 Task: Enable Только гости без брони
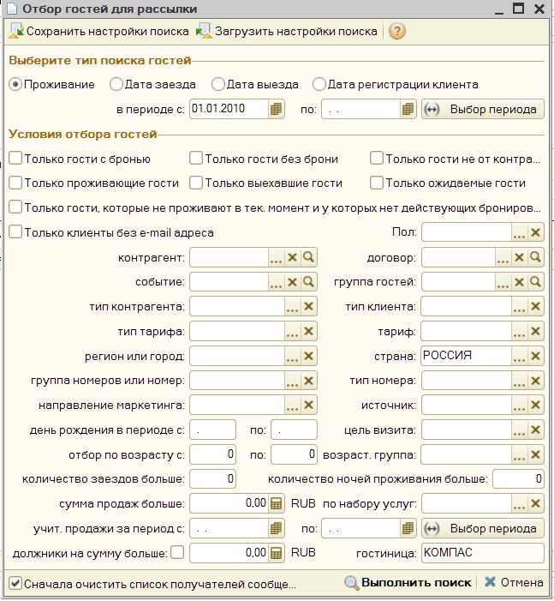tap(195, 159)
